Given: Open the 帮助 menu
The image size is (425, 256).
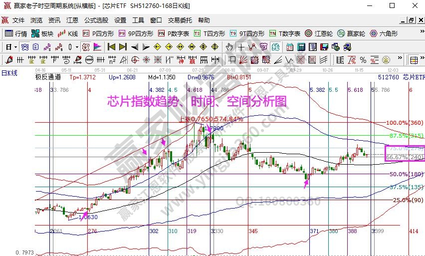Looking at the screenshot, I should pyautogui.click(x=204, y=20).
